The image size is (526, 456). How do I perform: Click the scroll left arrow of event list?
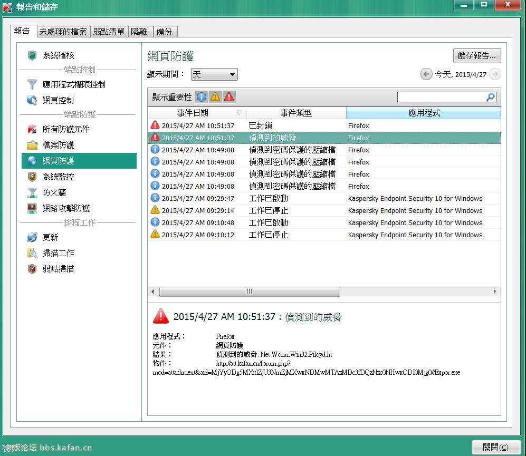pos(153,292)
